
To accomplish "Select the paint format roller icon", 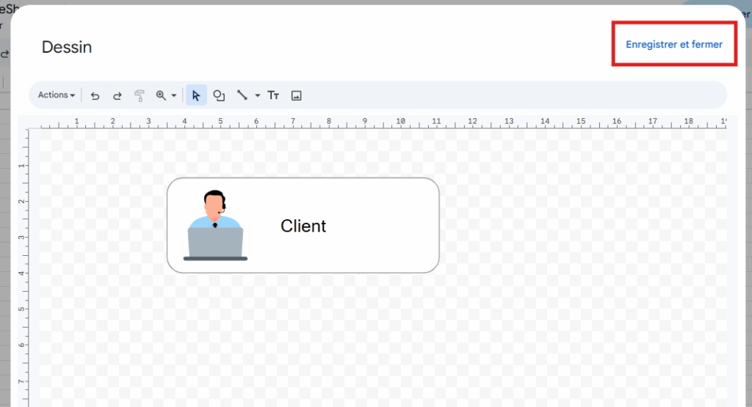I will click(139, 96).
